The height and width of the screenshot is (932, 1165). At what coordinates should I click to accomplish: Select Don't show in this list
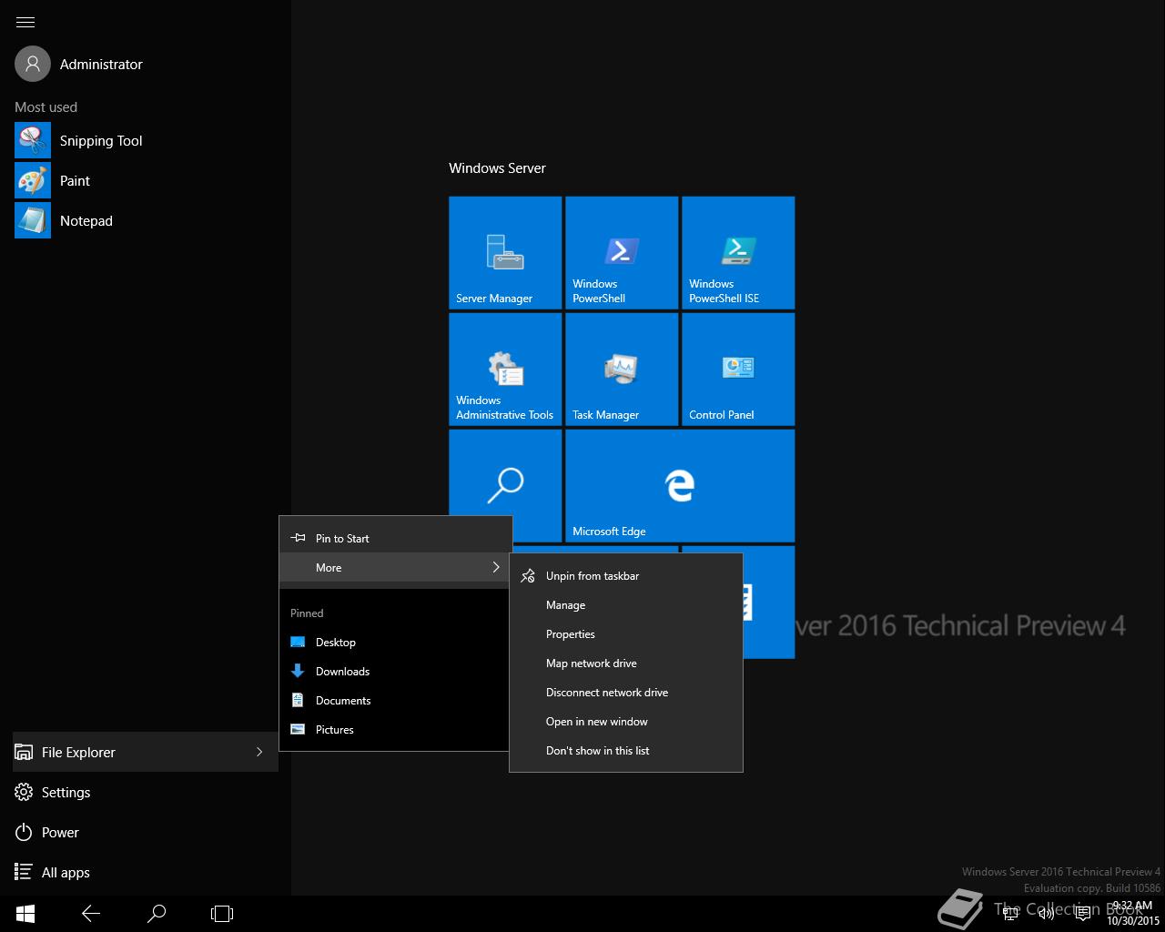(x=626, y=751)
